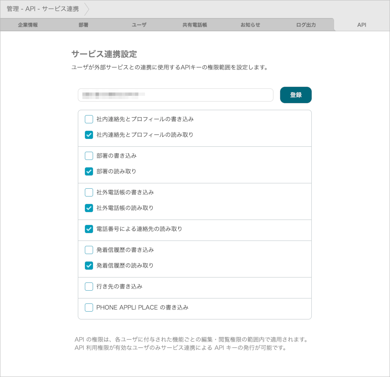Screen dimensions: 390x377
Task: Uncheck 発着信履歴の読み取り checkbox
Action: click(x=89, y=266)
